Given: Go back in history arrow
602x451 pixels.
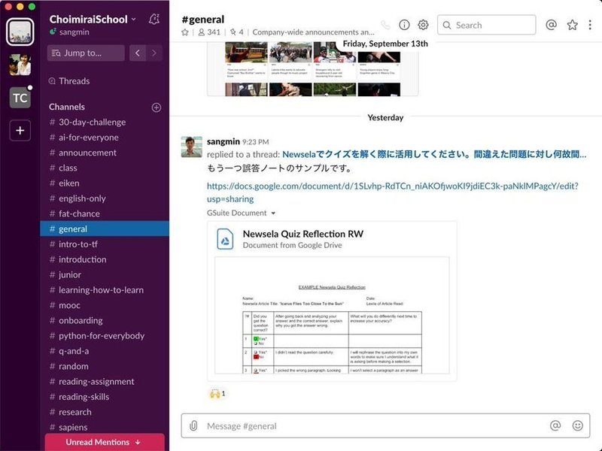Looking at the screenshot, I should (x=138, y=53).
